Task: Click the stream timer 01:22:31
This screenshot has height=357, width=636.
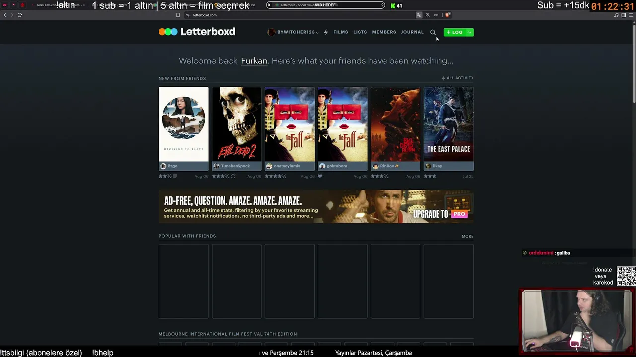Action: [x=612, y=7]
